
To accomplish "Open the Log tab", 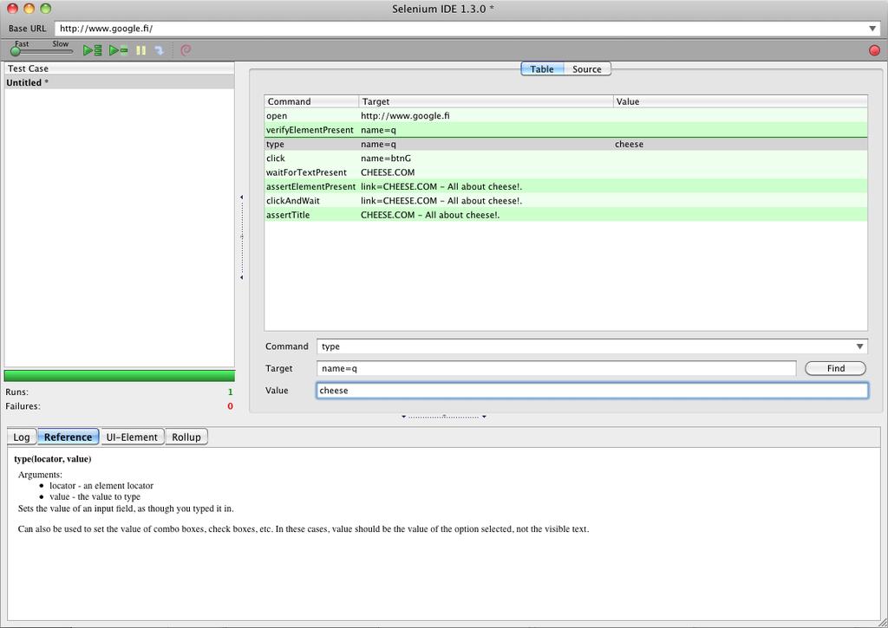I will [x=22, y=437].
